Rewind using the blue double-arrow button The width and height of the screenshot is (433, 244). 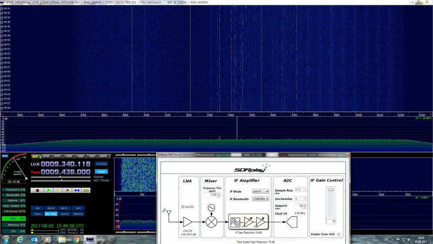click(76, 190)
